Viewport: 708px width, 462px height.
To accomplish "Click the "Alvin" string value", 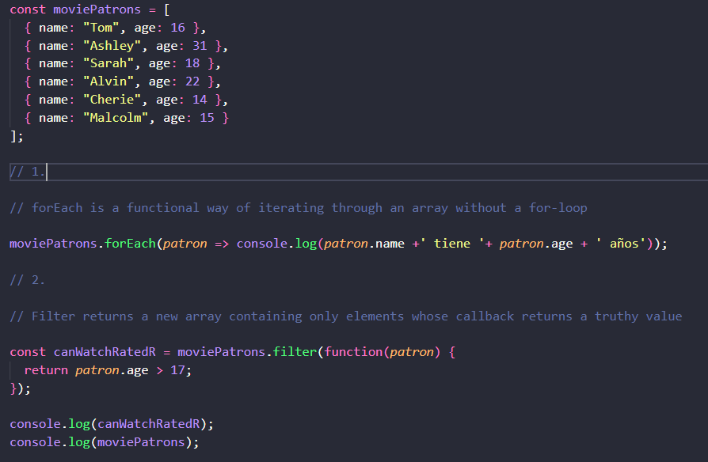I will pyautogui.click(x=108, y=81).
